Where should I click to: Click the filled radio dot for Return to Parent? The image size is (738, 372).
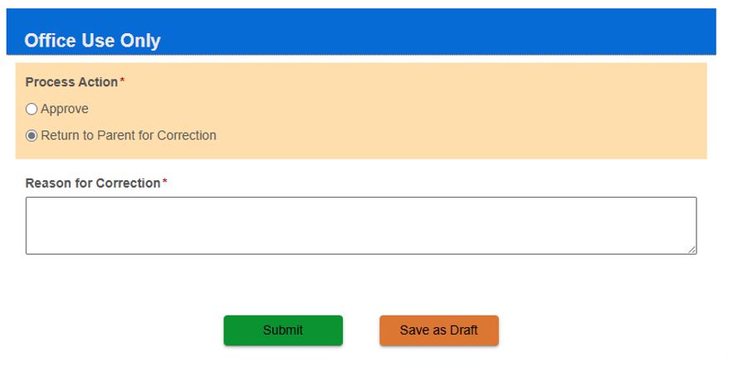pos(32,136)
